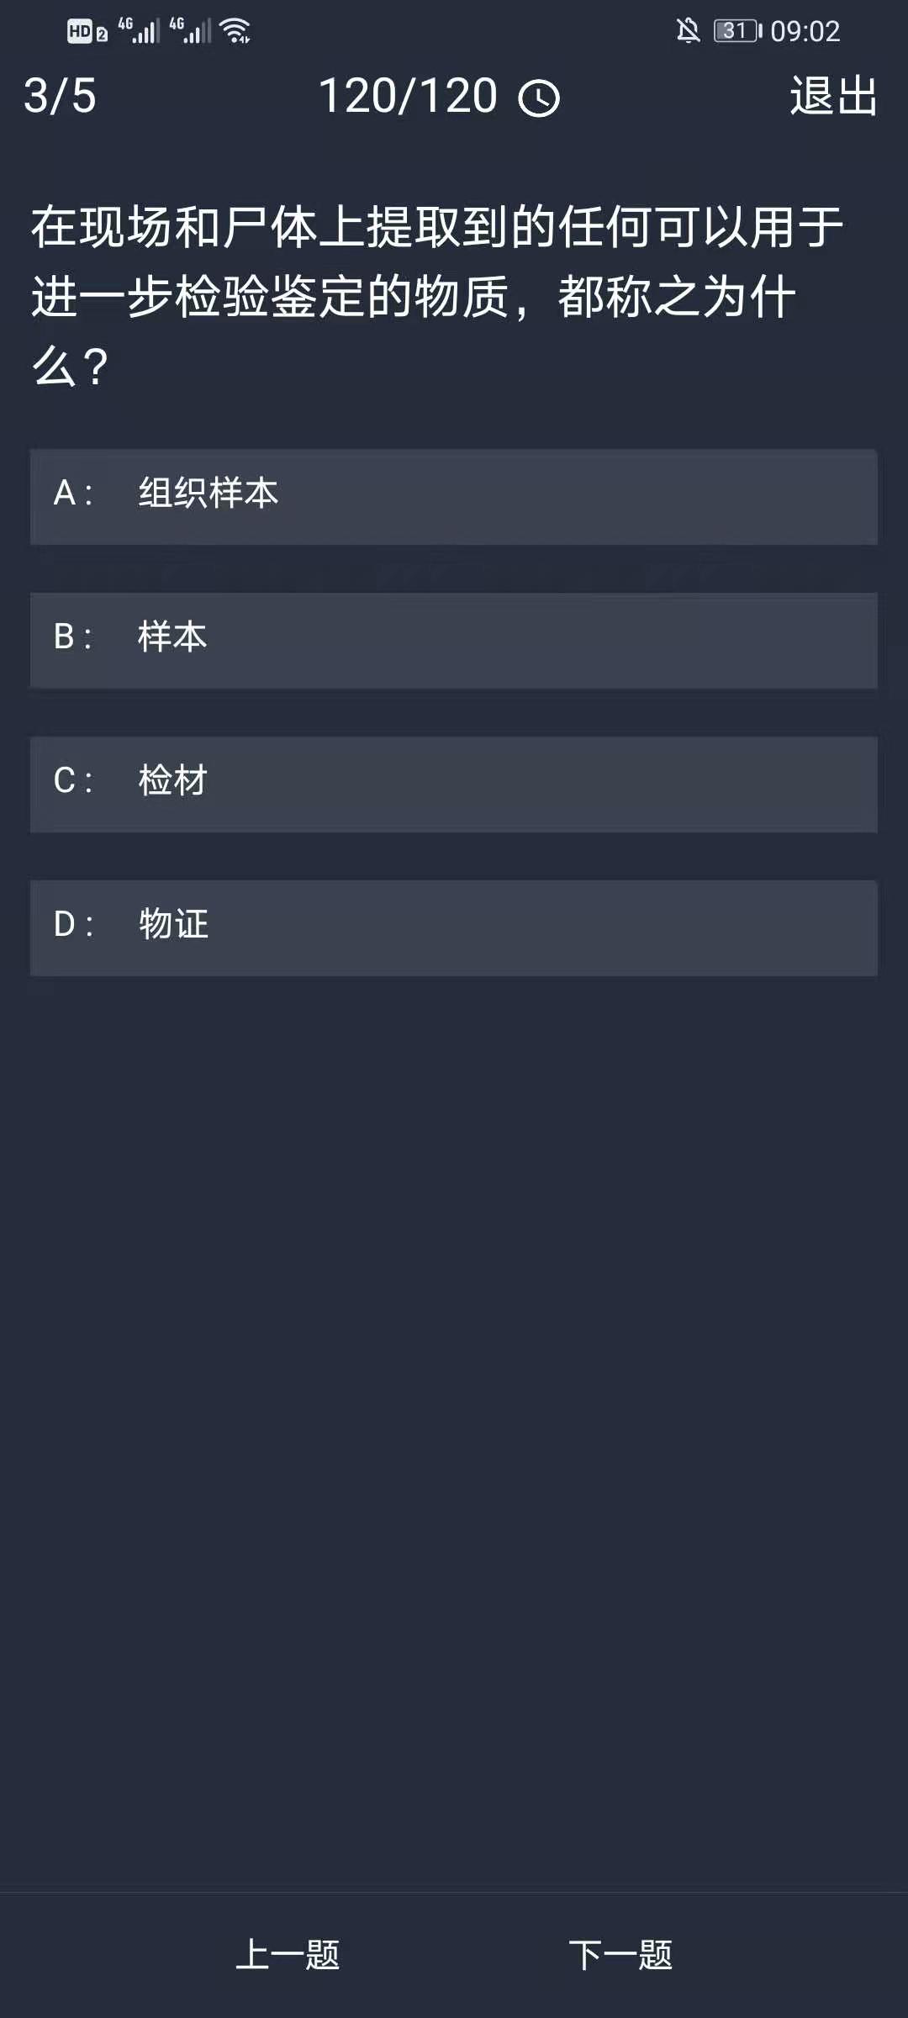The height and width of the screenshot is (2018, 908).
Task: Tap the "B:" letter label of the second option
Action: coord(72,637)
